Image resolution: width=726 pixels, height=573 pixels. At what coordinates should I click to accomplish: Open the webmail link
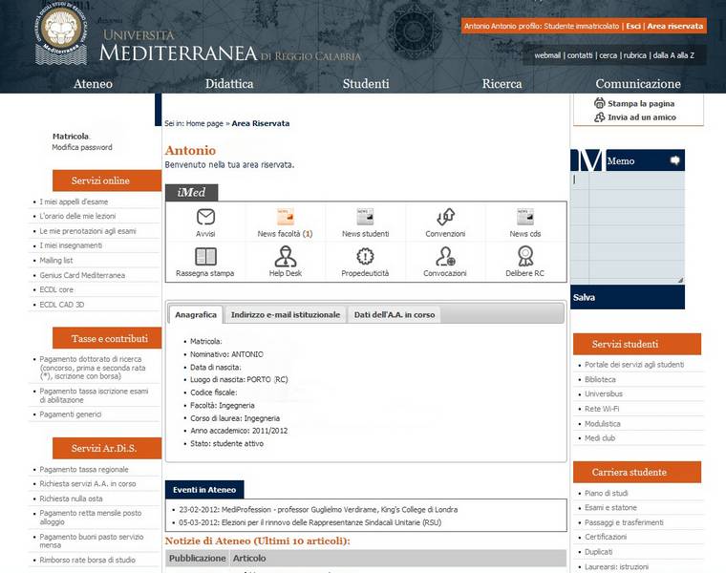coord(547,55)
